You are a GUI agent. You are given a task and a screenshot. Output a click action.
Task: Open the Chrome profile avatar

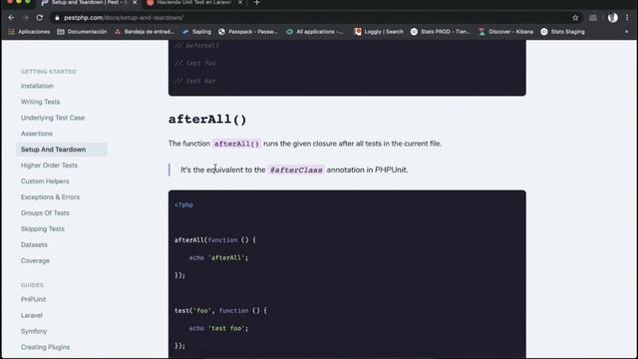pyautogui.click(x=612, y=18)
